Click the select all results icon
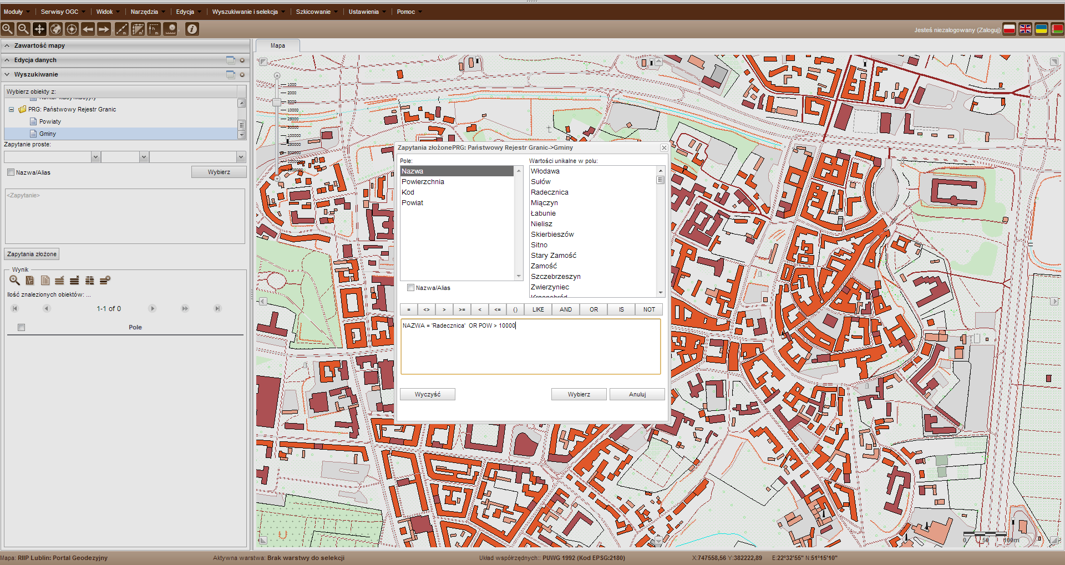This screenshot has width=1065, height=565. (x=59, y=281)
